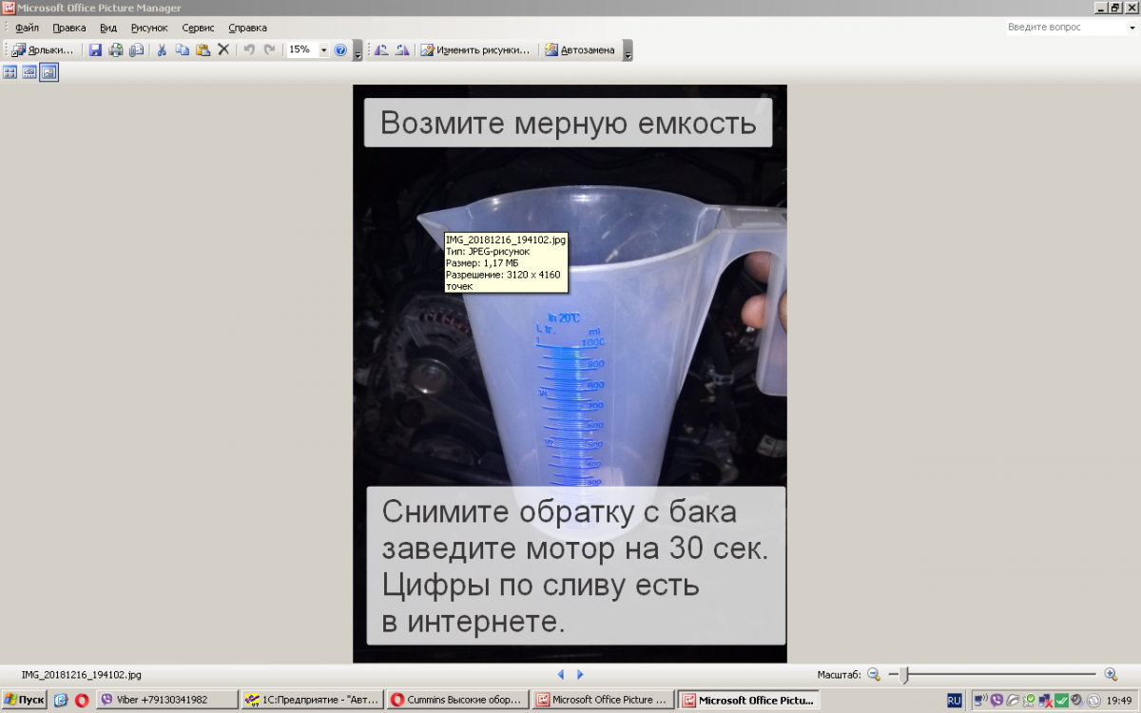Image resolution: width=1141 pixels, height=713 pixels.
Task: Click the Автозамена button
Action: click(580, 50)
